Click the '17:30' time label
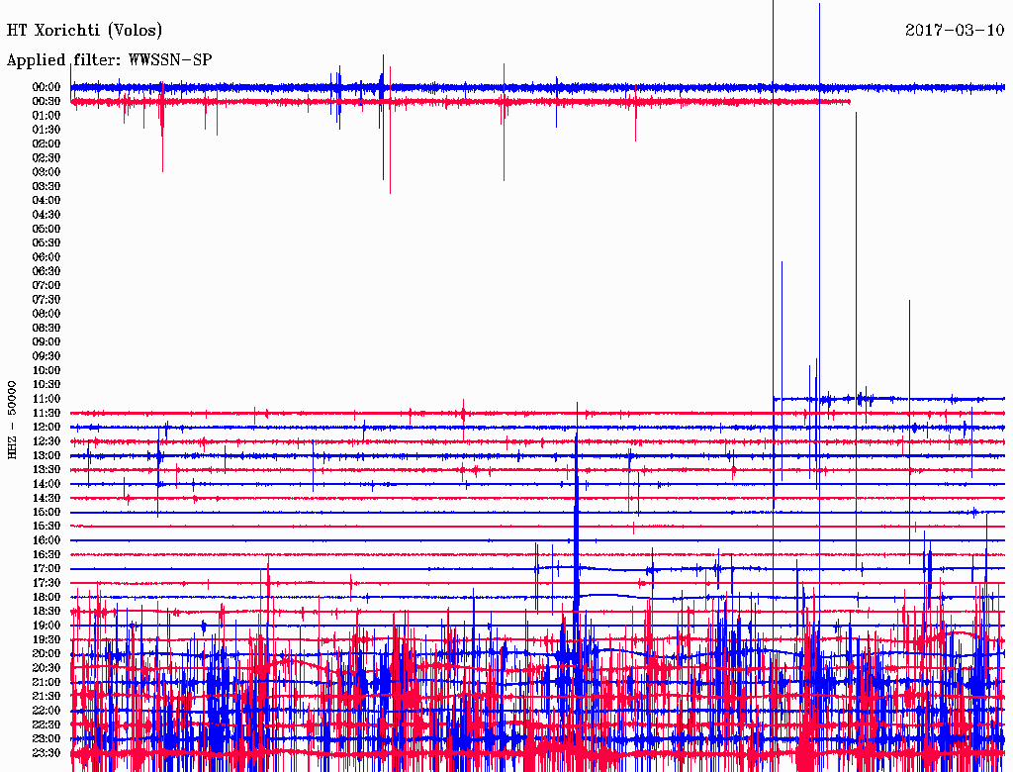The width and height of the screenshot is (1013, 772). click(x=46, y=583)
